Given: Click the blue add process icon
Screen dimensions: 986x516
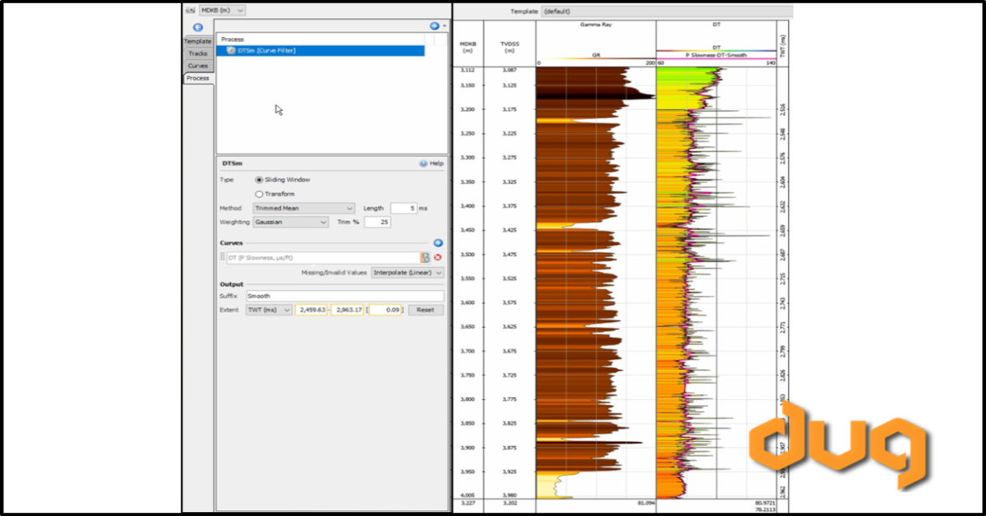Looking at the screenshot, I should tap(435, 25).
